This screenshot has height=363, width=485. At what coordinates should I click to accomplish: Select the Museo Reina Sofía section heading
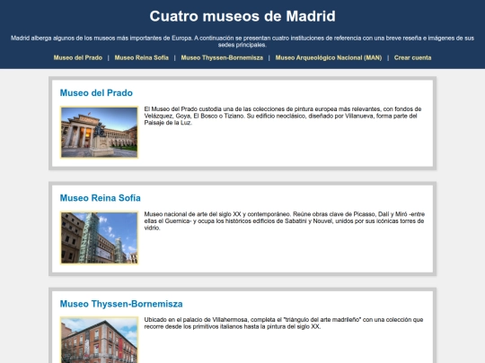coord(101,198)
